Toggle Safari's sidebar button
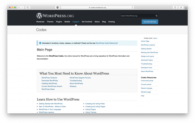The width and height of the screenshot is (195, 123). (x=28, y=7)
